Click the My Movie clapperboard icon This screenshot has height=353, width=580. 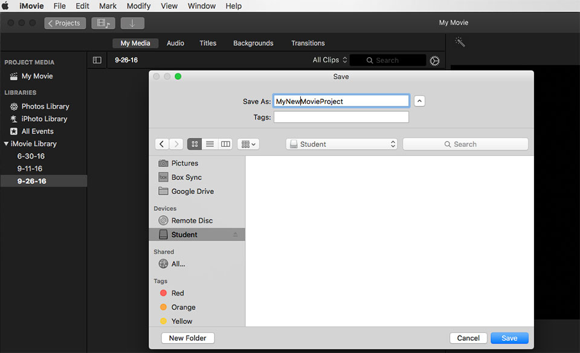tap(14, 76)
